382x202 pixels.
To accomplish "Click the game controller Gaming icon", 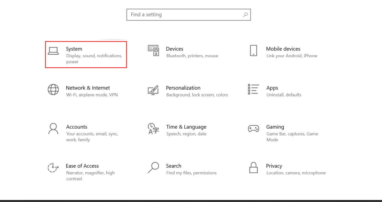I will (x=253, y=129).
